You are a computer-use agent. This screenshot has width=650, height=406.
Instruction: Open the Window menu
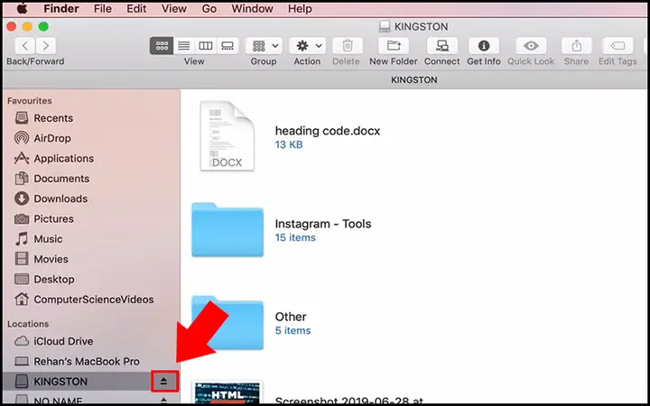pos(252,9)
